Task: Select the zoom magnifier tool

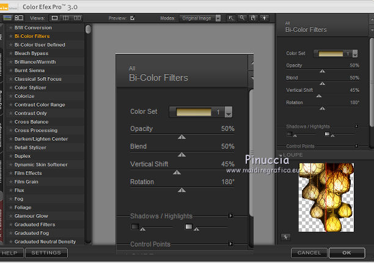Action: click(x=242, y=18)
